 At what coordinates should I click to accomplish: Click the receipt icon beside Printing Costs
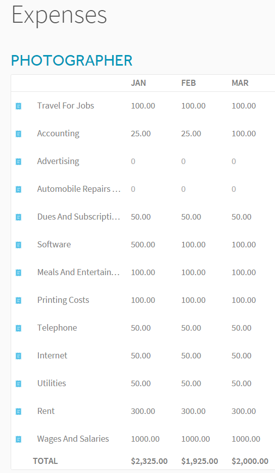(18, 300)
